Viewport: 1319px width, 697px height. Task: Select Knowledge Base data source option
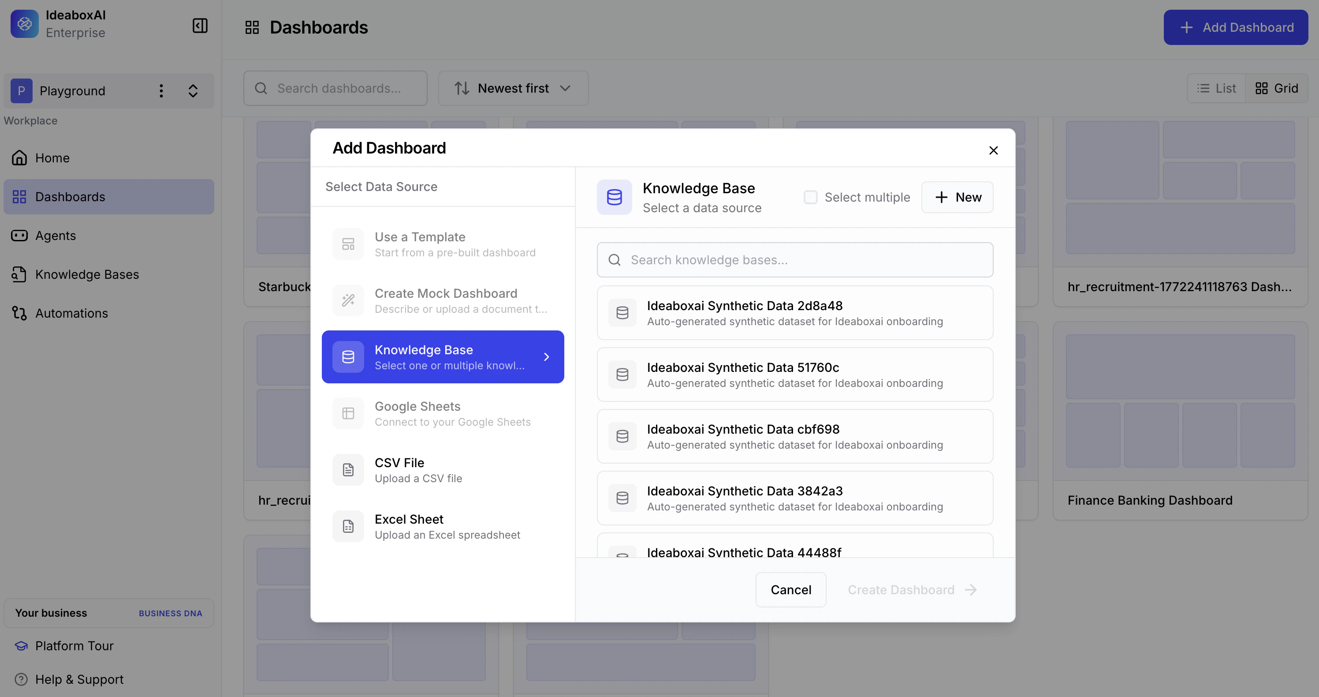coord(443,357)
